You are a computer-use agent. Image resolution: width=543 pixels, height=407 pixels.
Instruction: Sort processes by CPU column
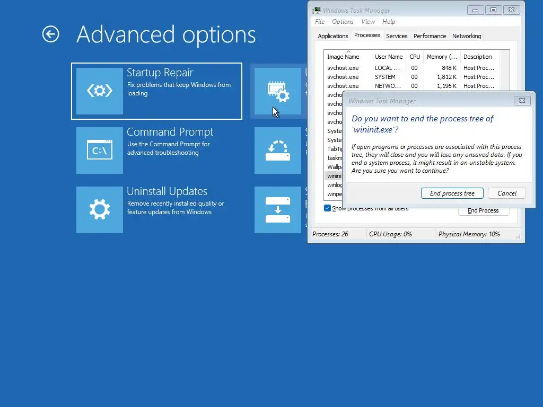[x=415, y=57]
